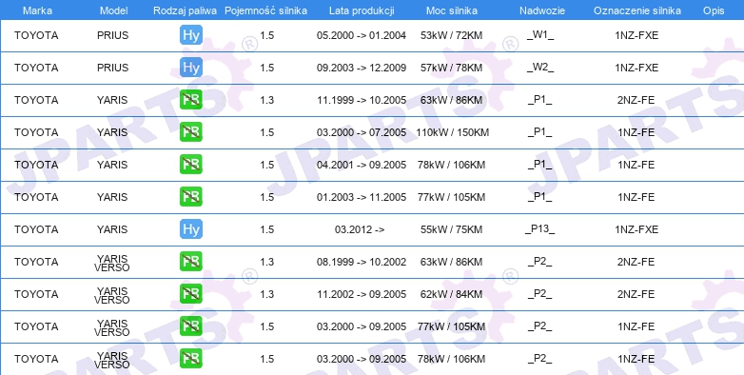Click the Hy fuel icon for Prius _W2_
The image size is (744, 375).
pos(191,68)
